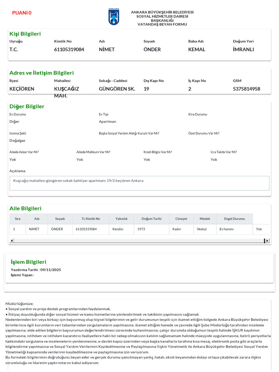Click the Mahallesi value KUŞÇAĞIZ MAH.
The height and width of the screenshot is (372, 279).
coord(66,92)
